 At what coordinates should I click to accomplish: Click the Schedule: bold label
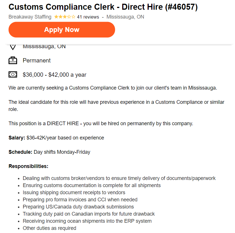click(x=21, y=152)
